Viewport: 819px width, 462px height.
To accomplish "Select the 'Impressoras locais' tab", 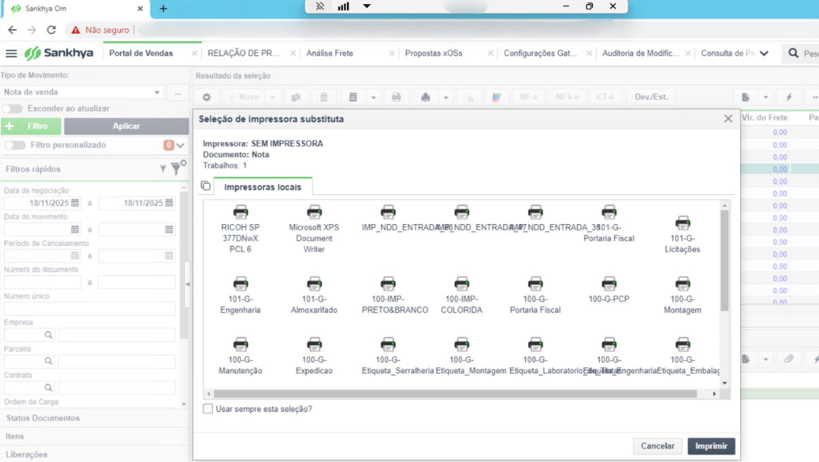I will [x=263, y=187].
